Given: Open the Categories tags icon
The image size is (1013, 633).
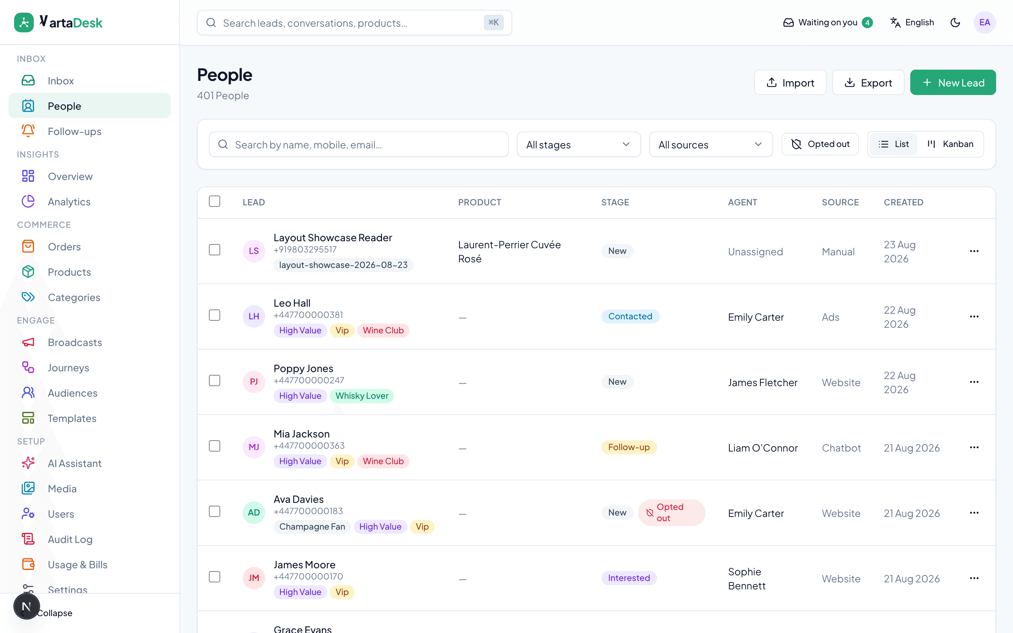Looking at the screenshot, I should (x=28, y=297).
